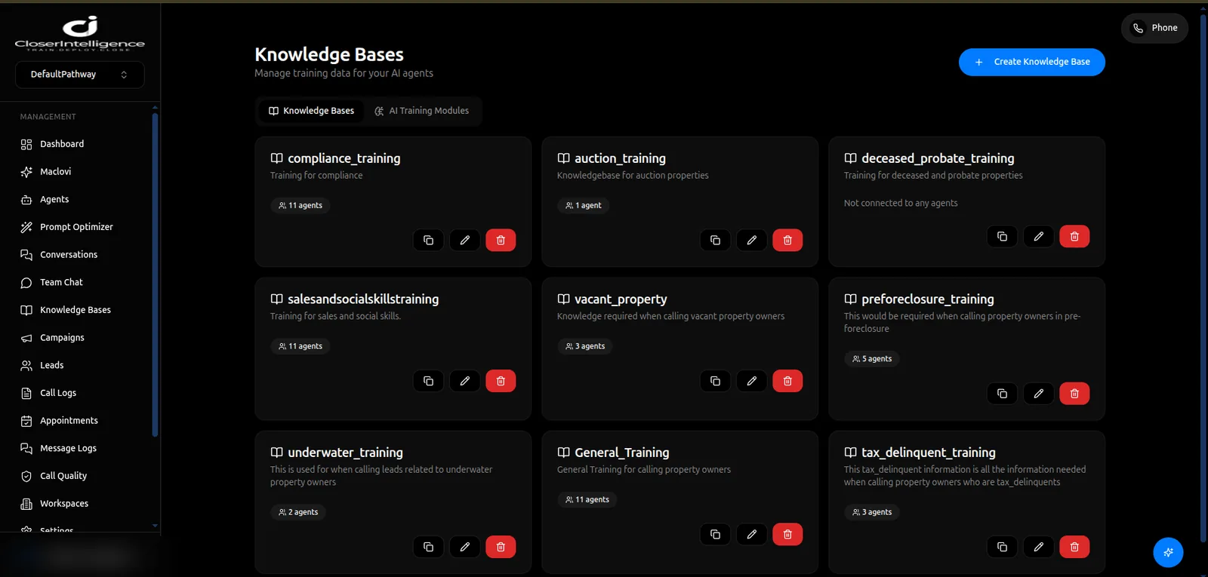1208x577 pixels.
Task: Delete the preforeclosure_training knowledge base
Action: point(1074,393)
